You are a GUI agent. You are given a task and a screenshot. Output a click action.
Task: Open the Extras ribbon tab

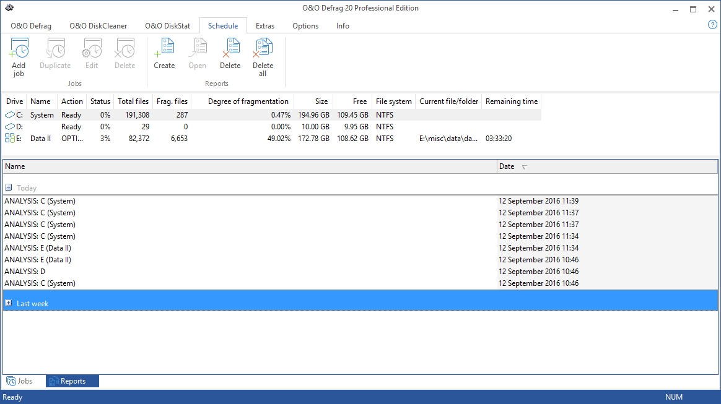265,26
